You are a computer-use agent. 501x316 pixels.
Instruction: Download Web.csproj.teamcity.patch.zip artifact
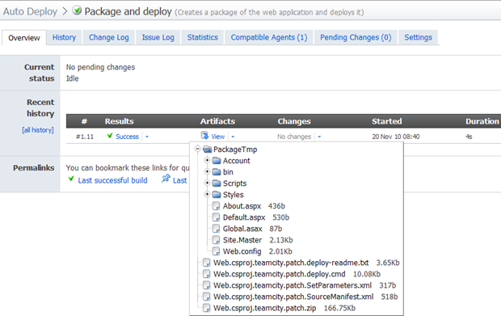tap(264, 308)
